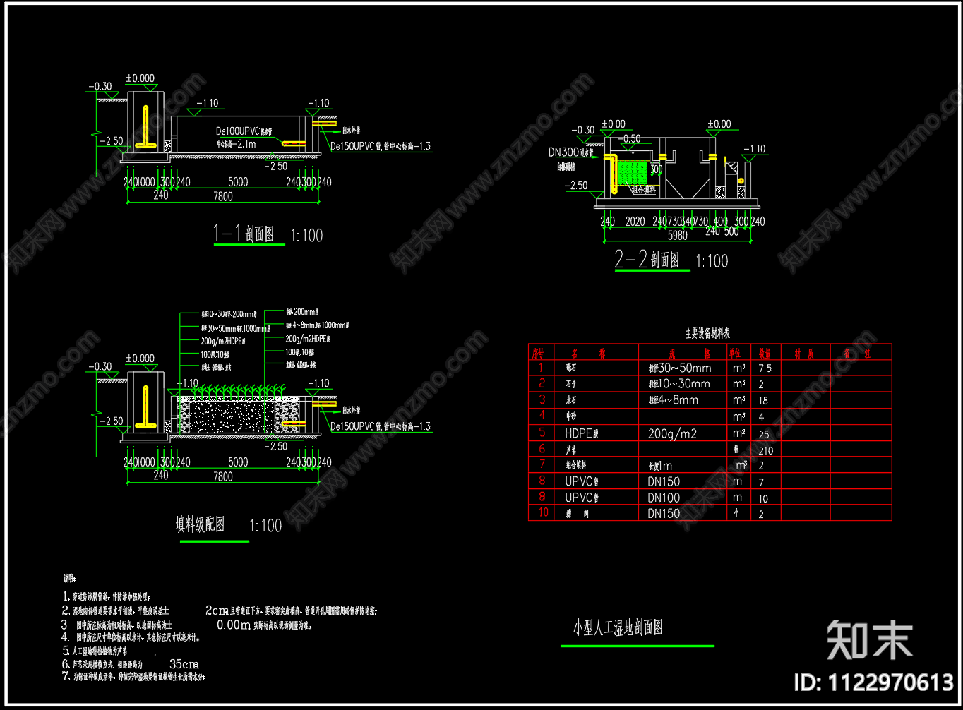Screen dimensions: 963x710
Task: Select the green combined filler hatch in 2-2 section
Action: click(634, 172)
